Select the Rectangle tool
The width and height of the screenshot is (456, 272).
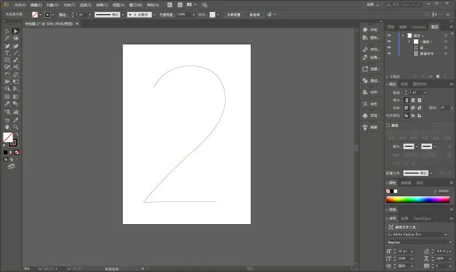pos(7,60)
